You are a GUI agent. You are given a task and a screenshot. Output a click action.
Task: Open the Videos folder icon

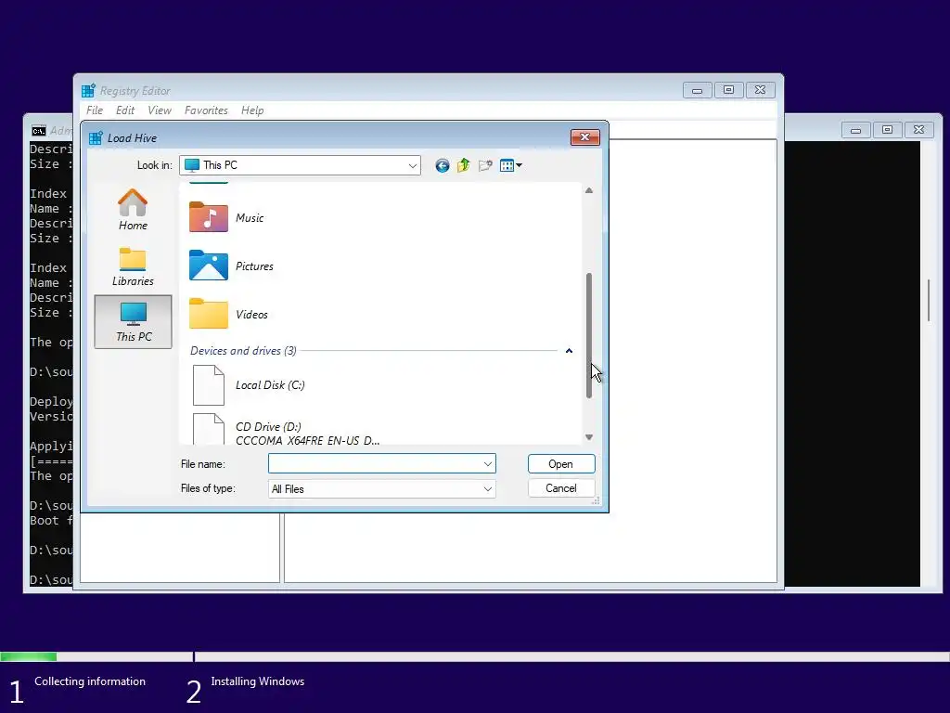click(209, 314)
